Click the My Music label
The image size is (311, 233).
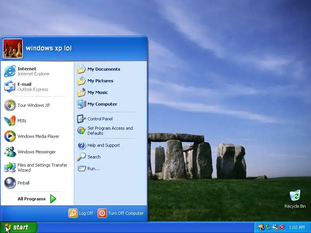[x=98, y=92]
